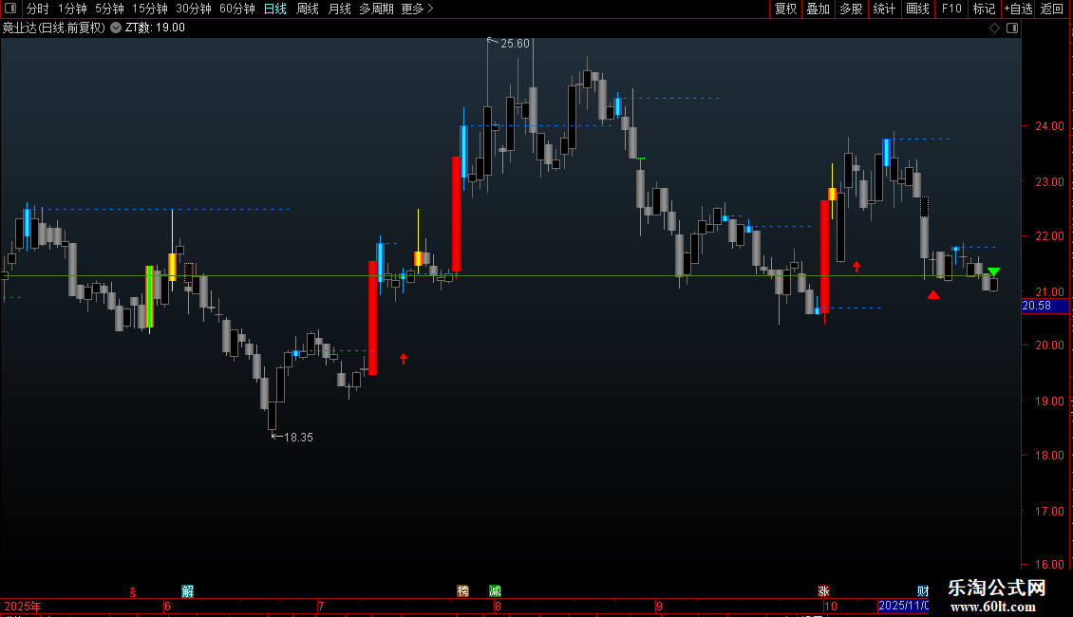Screen dimensions: 1073x617
Task: Click the 16.00 price axis label
Action: [1049, 565]
